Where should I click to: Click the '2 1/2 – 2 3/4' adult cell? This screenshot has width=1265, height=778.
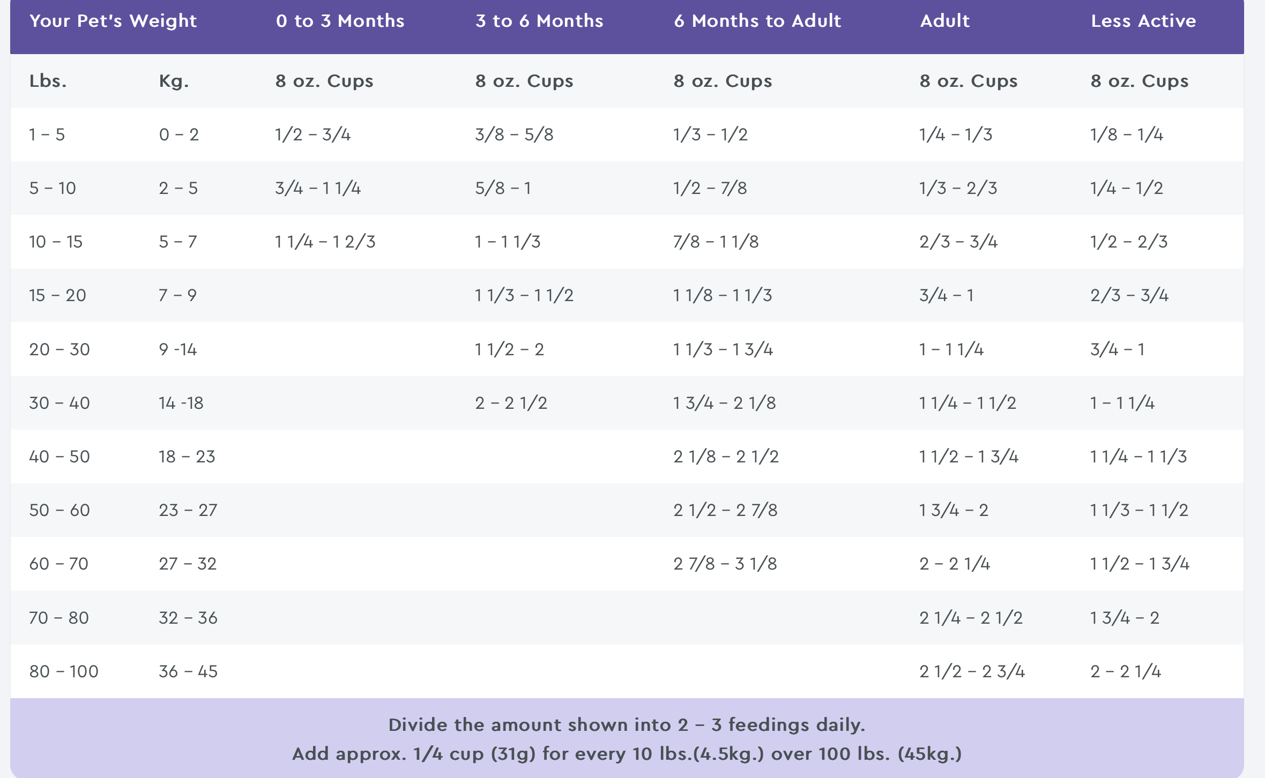[x=972, y=671]
